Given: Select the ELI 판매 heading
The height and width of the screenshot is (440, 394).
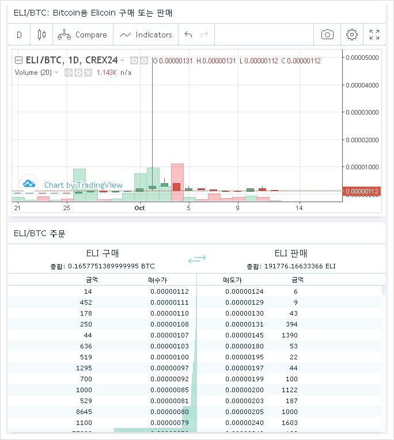Looking at the screenshot, I should [291, 253].
